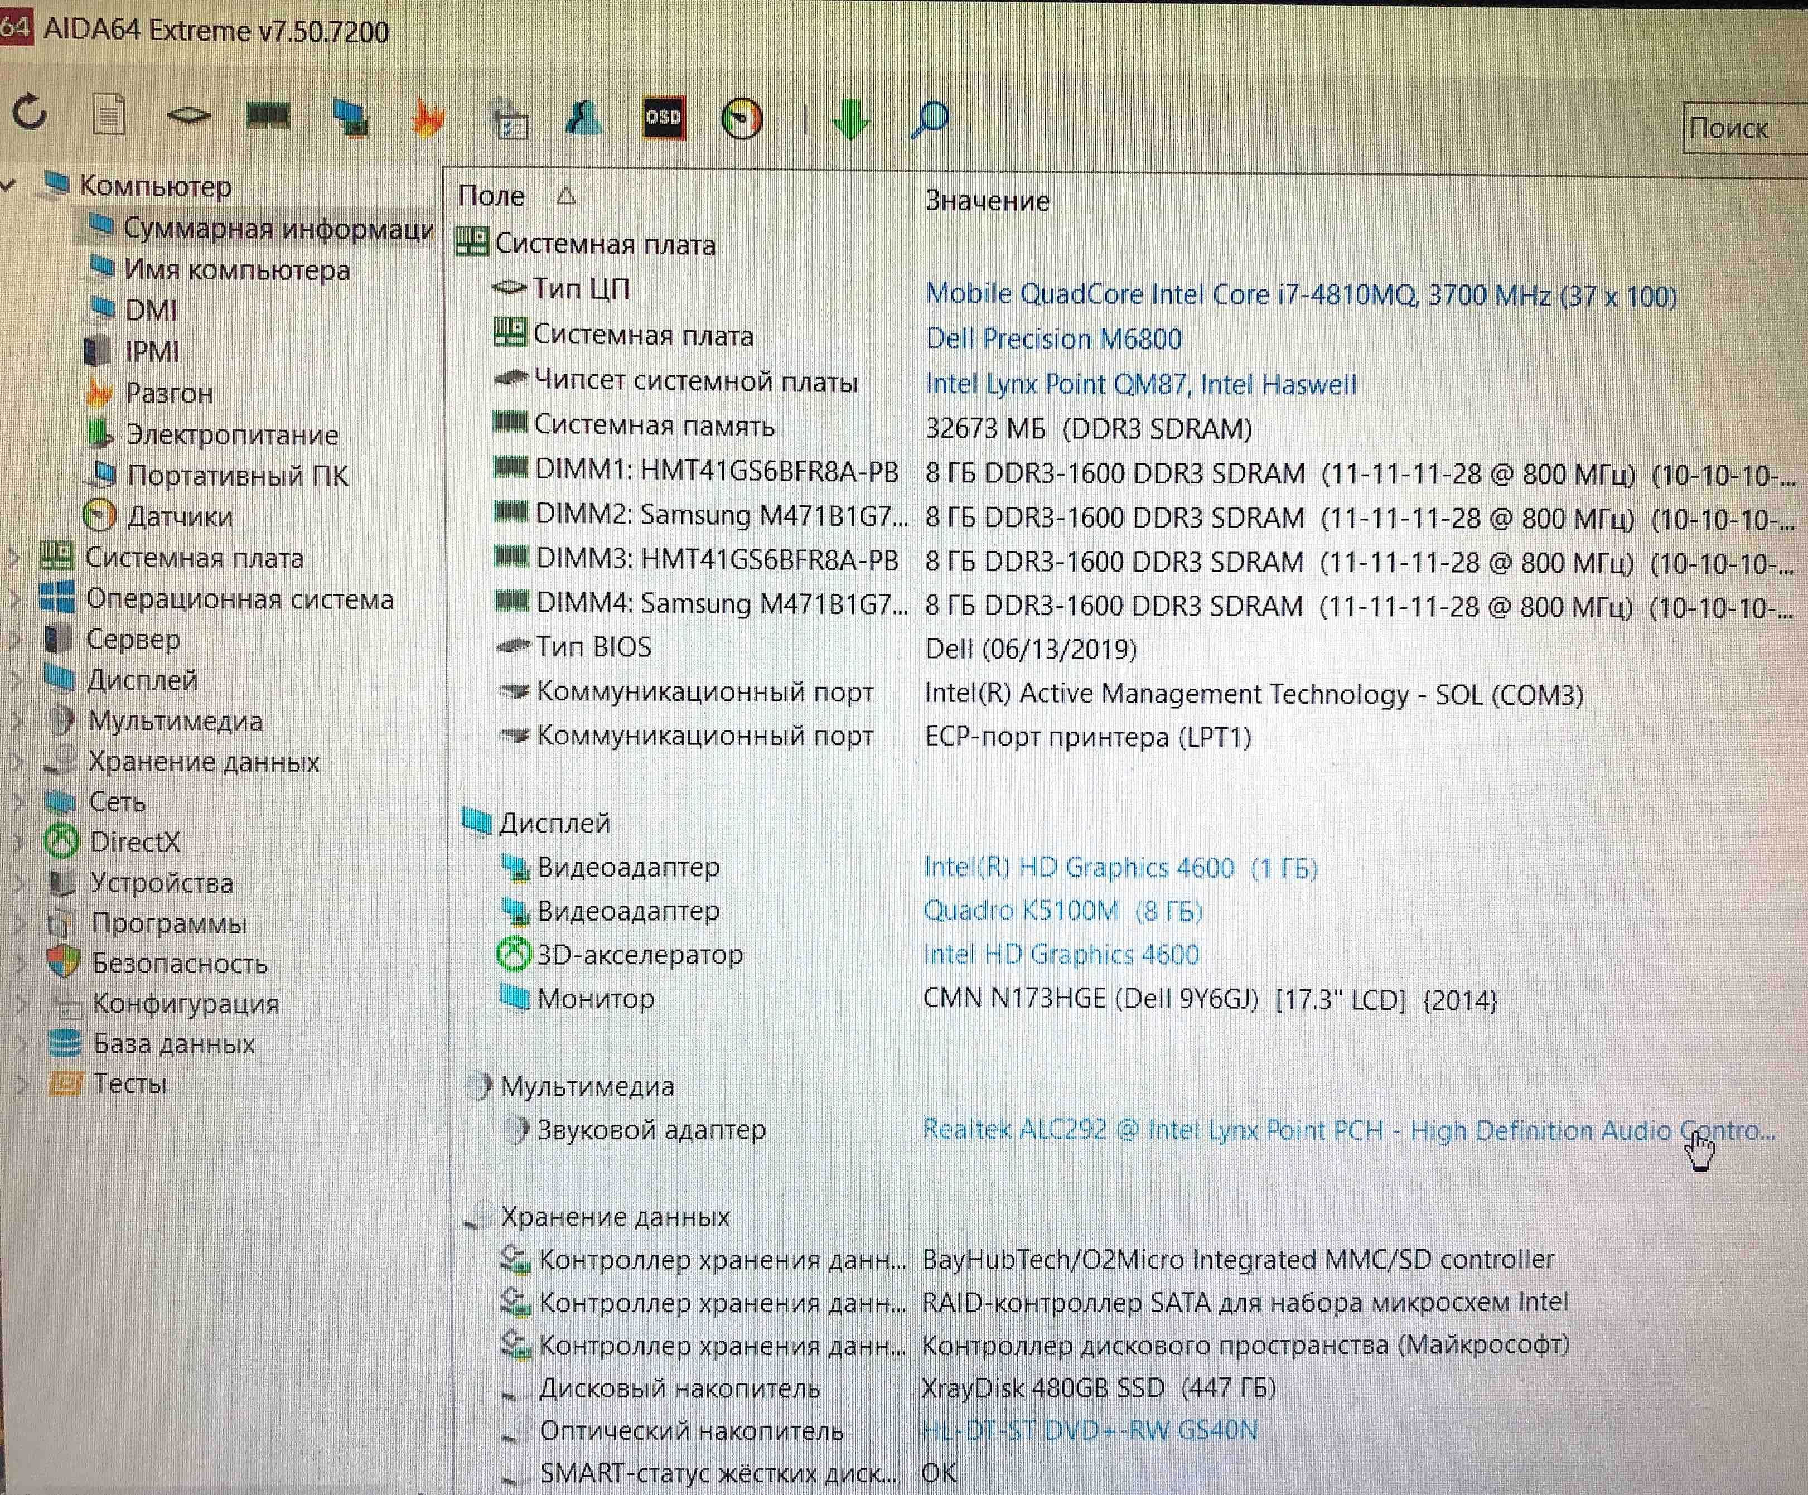The image size is (1808, 1495).
Task: Click the Системная плата group header in list
Action: (x=586, y=244)
